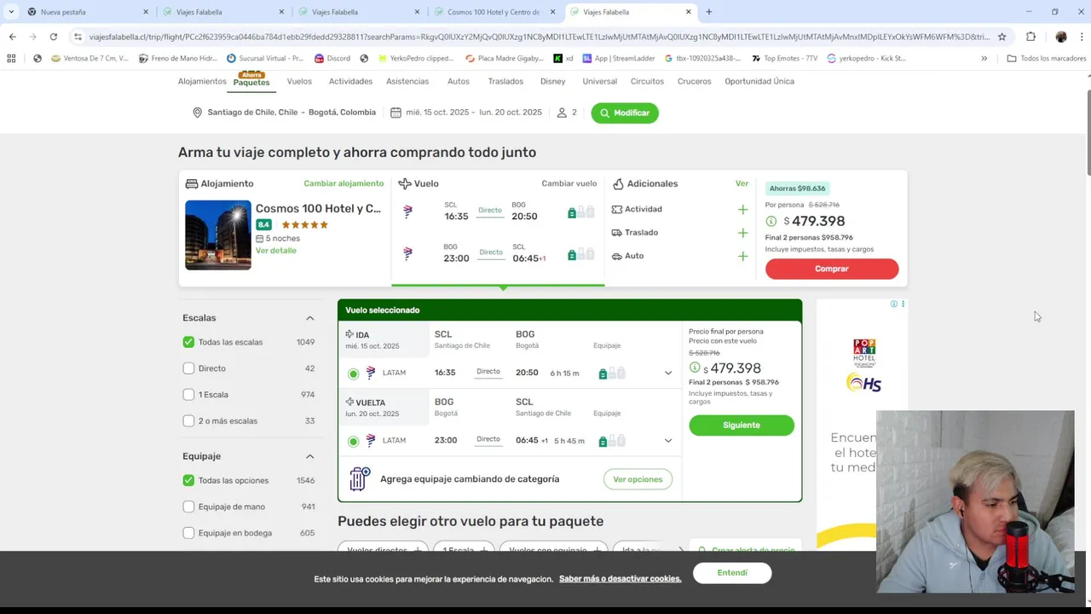This screenshot has height=614, width=1091.
Task: Open the apps grid in bookmarks bar
Action: (x=11, y=58)
